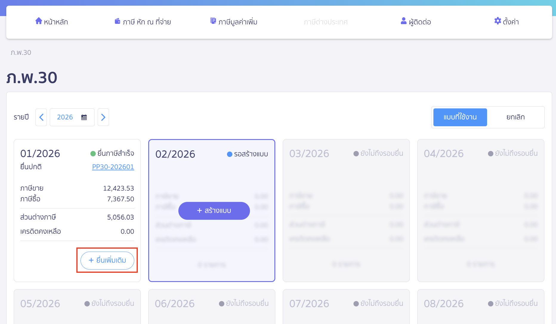Screen dimensions: 556x324
Task: Open the year 2026 selector
Action: [65, 117]
